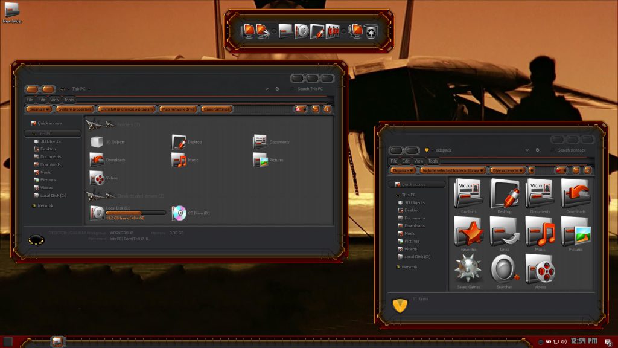Select Network in the This PC sidebar
Image resolution: width=618 pixels, height=348 pixels.
pyautogui.click(x=45, y=206)
